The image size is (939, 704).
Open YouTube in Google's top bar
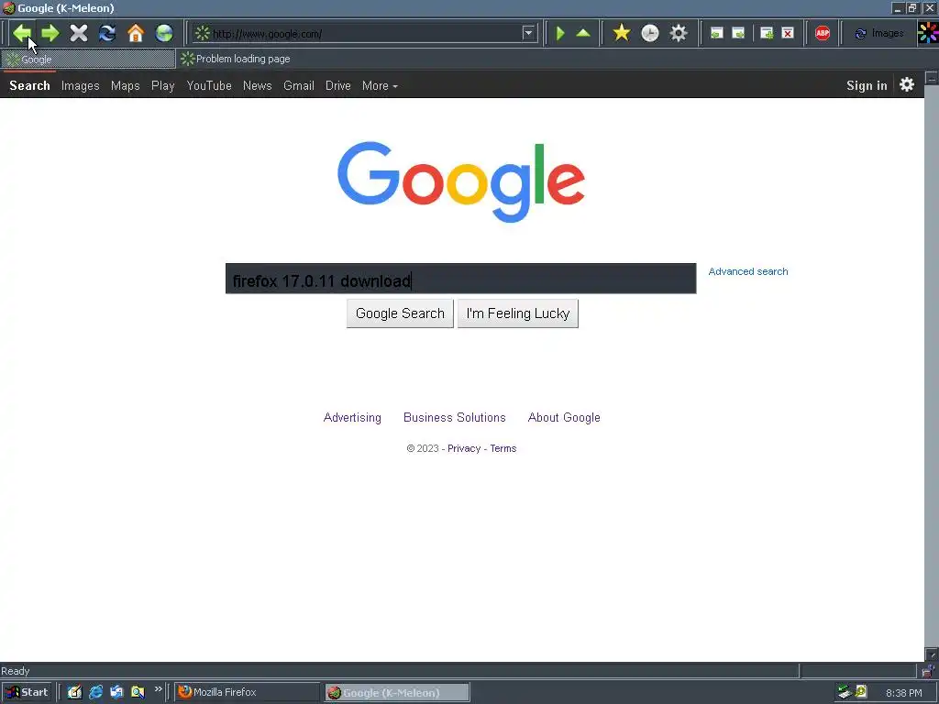pos(209,85)
